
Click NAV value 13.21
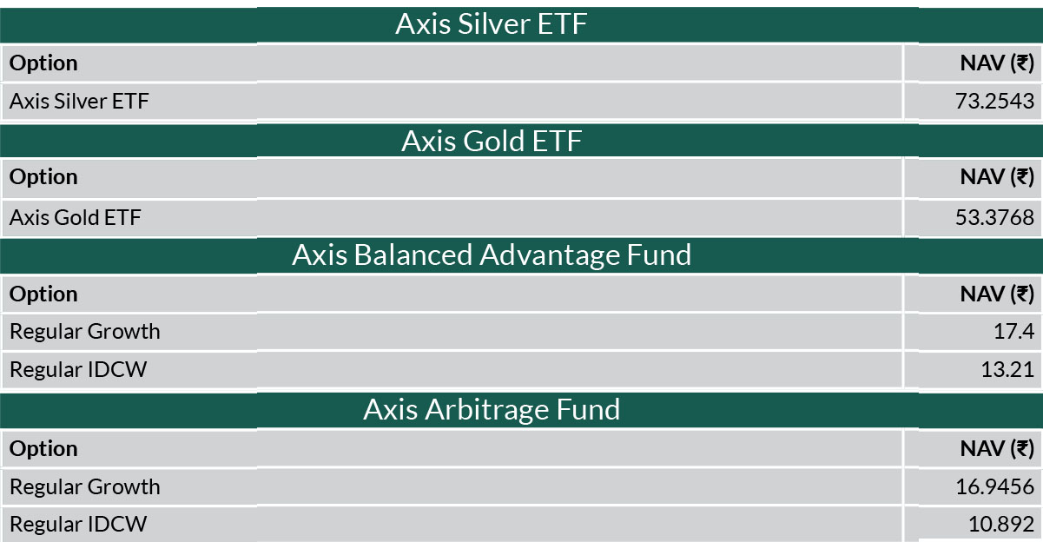(x=1008, y=369)
